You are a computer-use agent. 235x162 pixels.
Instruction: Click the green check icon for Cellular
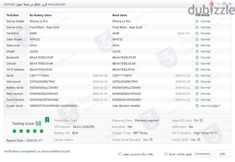(197, 63)
